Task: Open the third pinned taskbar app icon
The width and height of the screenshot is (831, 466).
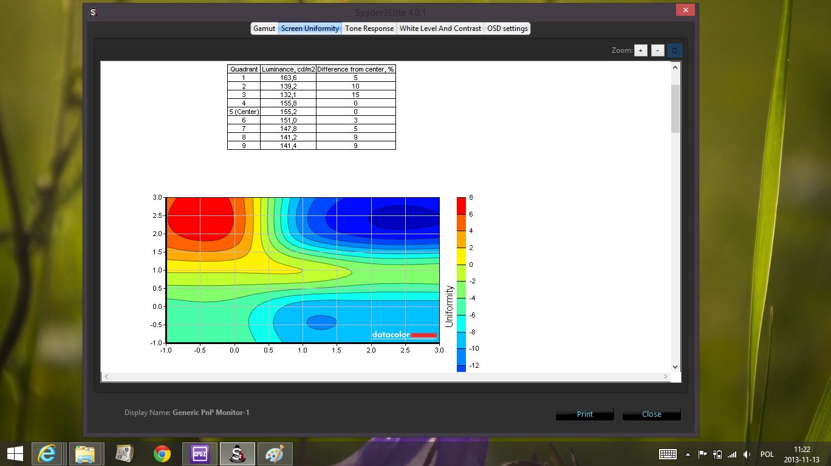Action: click(125, 454)
